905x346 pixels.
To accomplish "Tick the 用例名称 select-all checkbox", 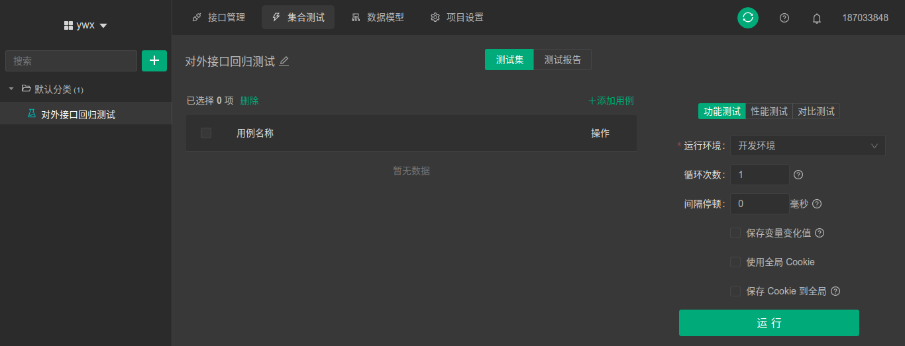I will pyautogui.click(x=206, y=133).
